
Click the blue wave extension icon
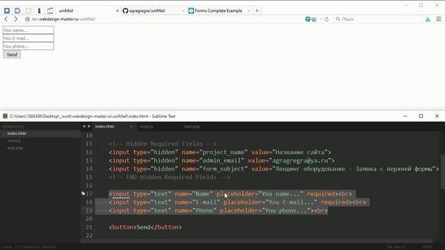314,19
